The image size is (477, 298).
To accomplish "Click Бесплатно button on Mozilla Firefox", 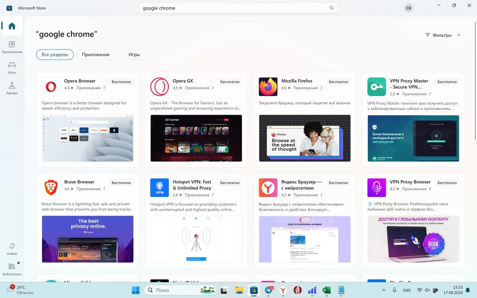I will (338, 82).
